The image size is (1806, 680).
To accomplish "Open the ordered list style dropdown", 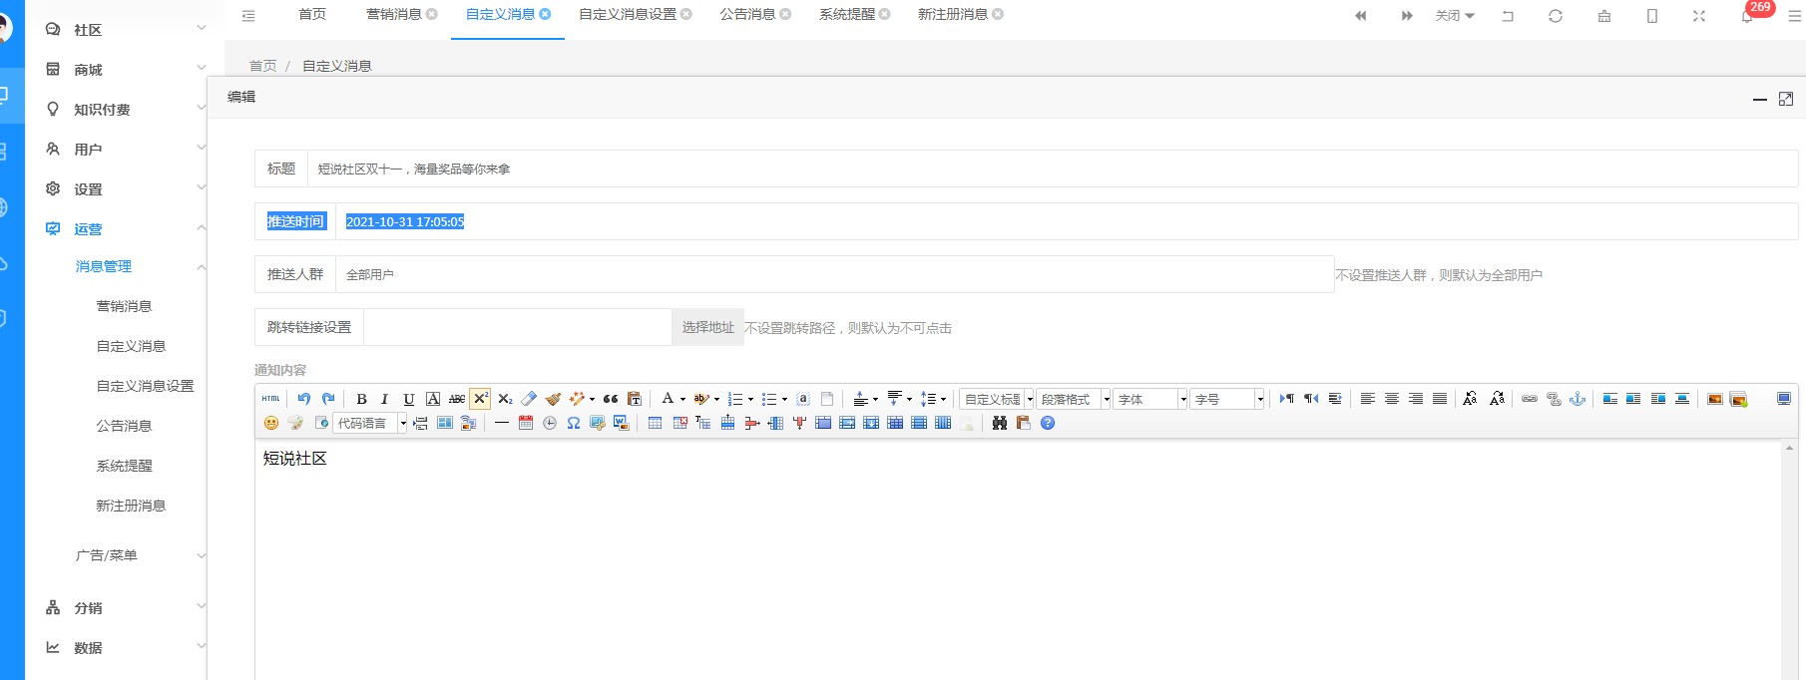I will [750, 399].
